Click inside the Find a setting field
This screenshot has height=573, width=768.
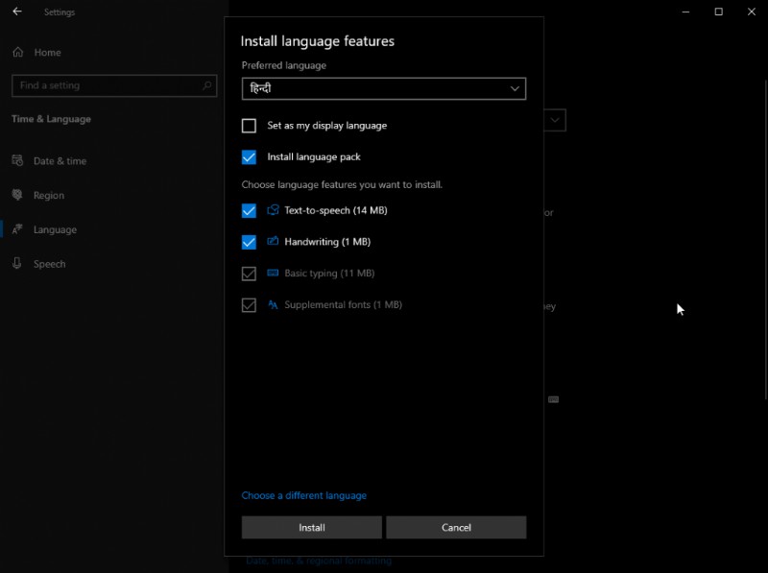106,85
